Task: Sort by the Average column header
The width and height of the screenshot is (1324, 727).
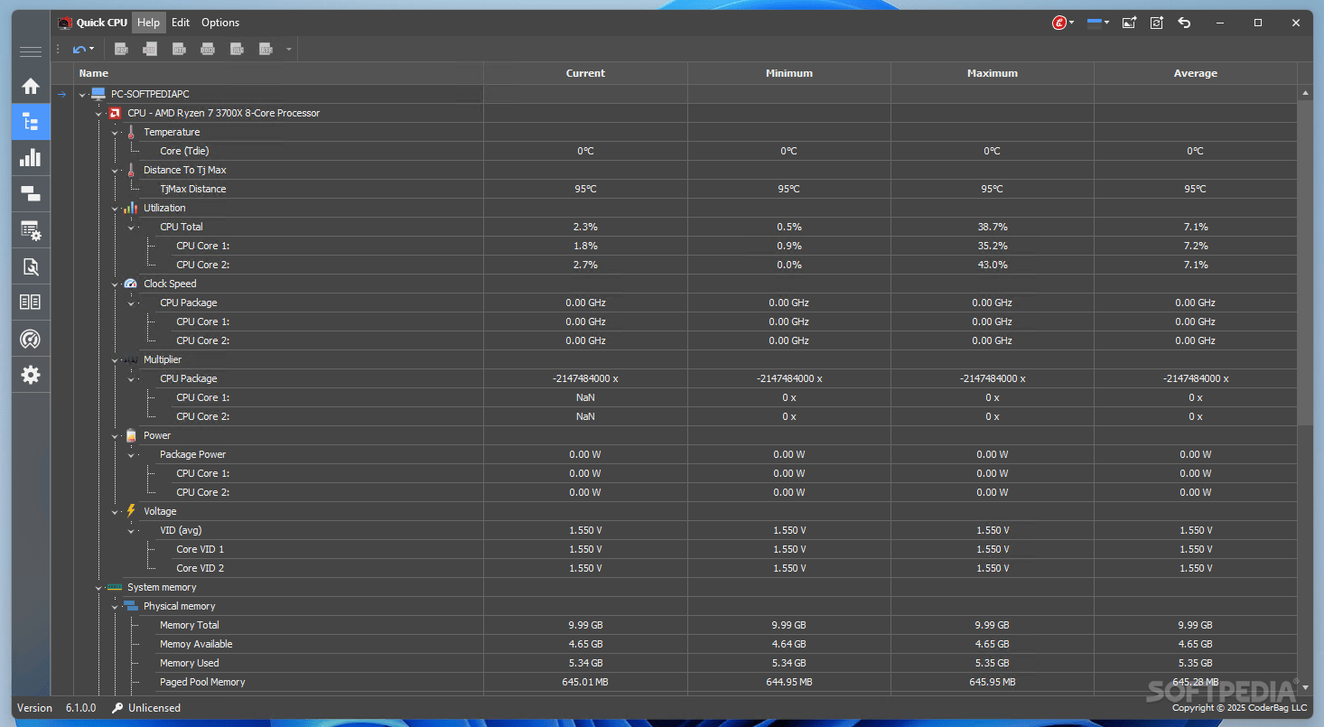Action: click(x=1195, y=73)
